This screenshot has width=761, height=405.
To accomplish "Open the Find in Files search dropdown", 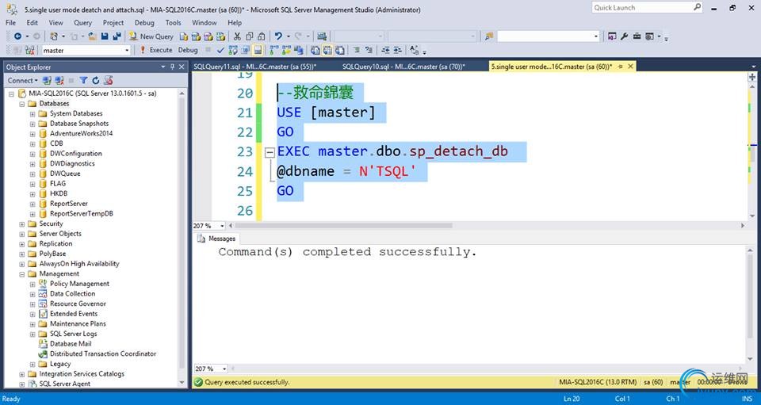I will coord(596,36).
